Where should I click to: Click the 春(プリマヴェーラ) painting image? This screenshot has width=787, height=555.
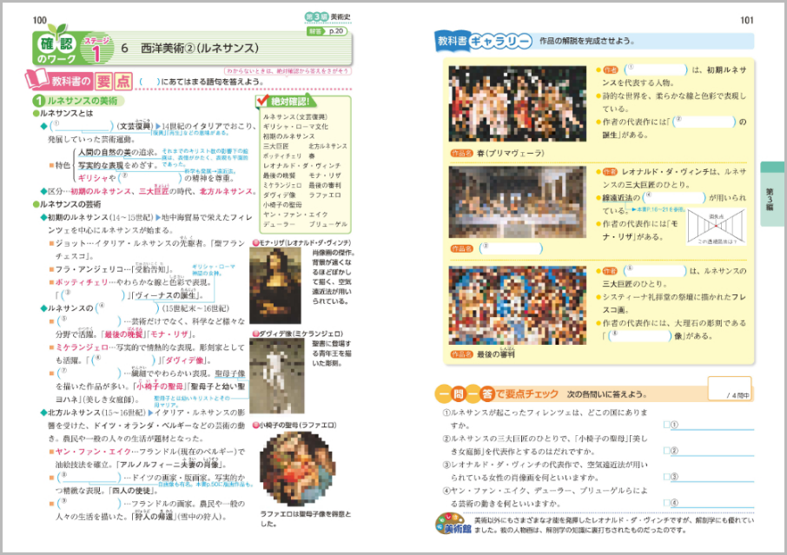click(x=518, y=104)
